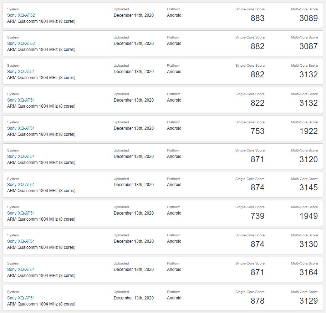The image size is (326, 313).
Task: Click the 883 single-core score
Action: pyautogui.click(x=258, y=18)
